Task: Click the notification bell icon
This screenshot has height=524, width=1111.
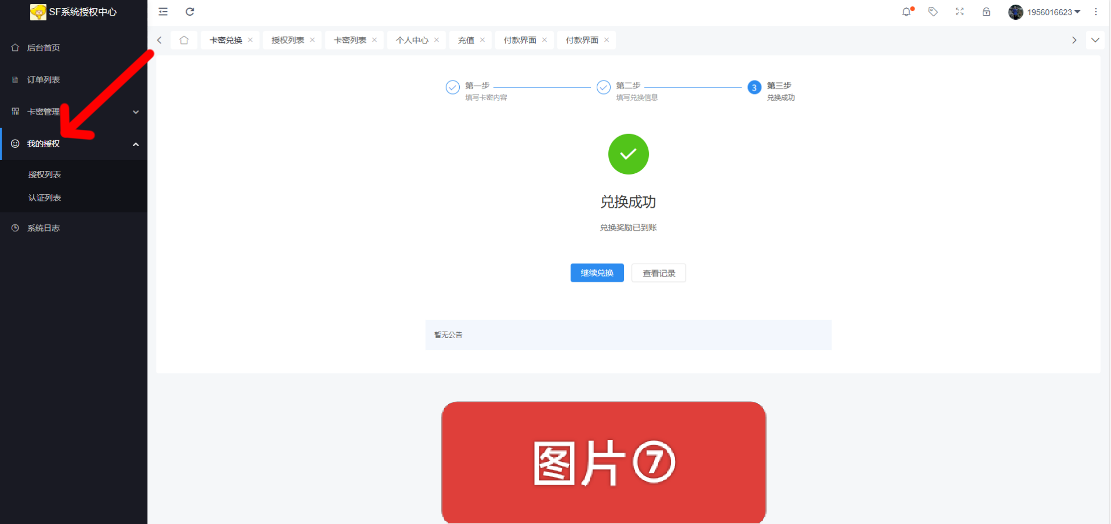Action: [x=906, y=12]
